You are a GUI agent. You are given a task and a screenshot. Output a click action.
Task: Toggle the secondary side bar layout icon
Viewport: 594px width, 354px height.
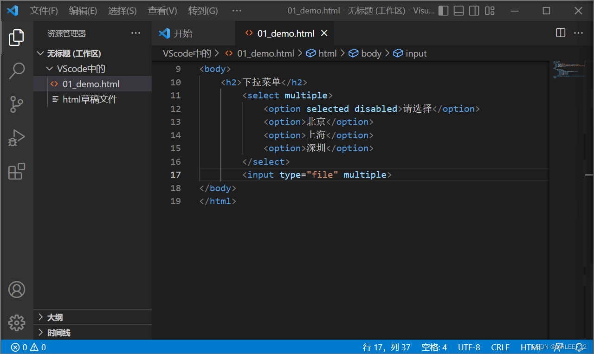pos(474,11)
